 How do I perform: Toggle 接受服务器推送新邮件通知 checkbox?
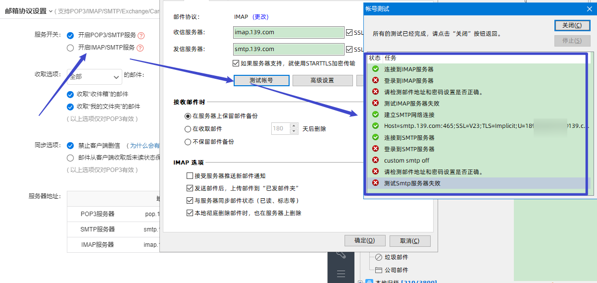[x=190, y=176]
